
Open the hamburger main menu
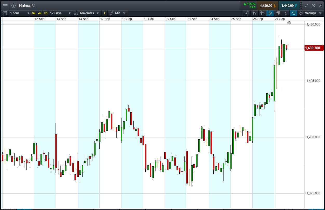pyautogui.click(x=5, y=5)
